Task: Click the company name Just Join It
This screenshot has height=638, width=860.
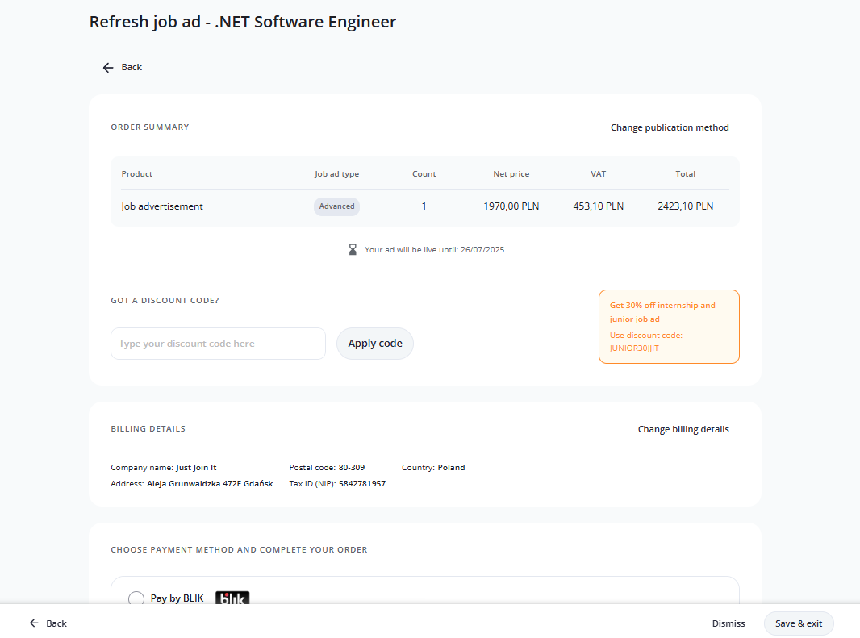Action: pyautogui.click(x=196, y=468)
